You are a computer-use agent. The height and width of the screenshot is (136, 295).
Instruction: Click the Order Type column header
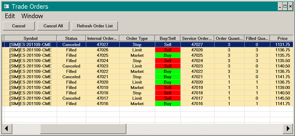(x=137, y=38)
